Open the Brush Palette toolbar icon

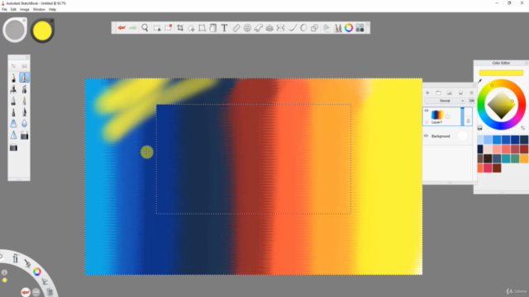click(x=337, y=28)
